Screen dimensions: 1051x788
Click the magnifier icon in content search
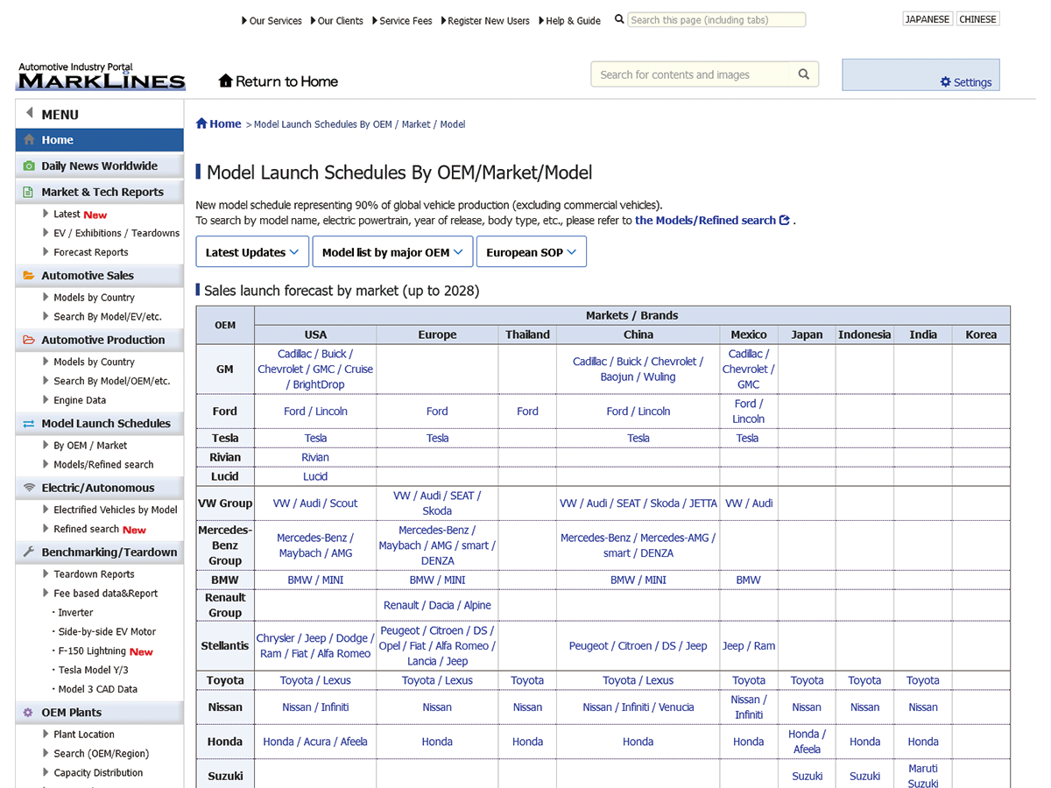[804, 74]
